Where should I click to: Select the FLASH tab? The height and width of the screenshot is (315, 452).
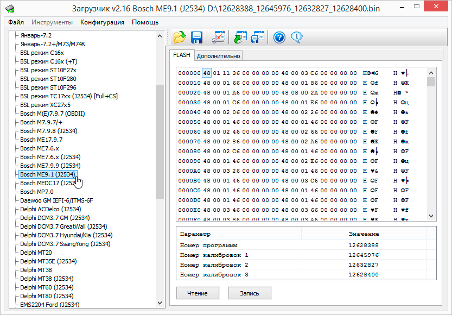(x=182, y=55)
